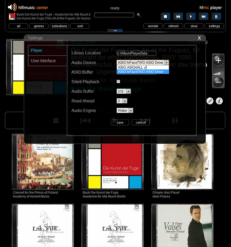Choose ASIO:ASIO4ALL v2 from the list

[143, 68]
